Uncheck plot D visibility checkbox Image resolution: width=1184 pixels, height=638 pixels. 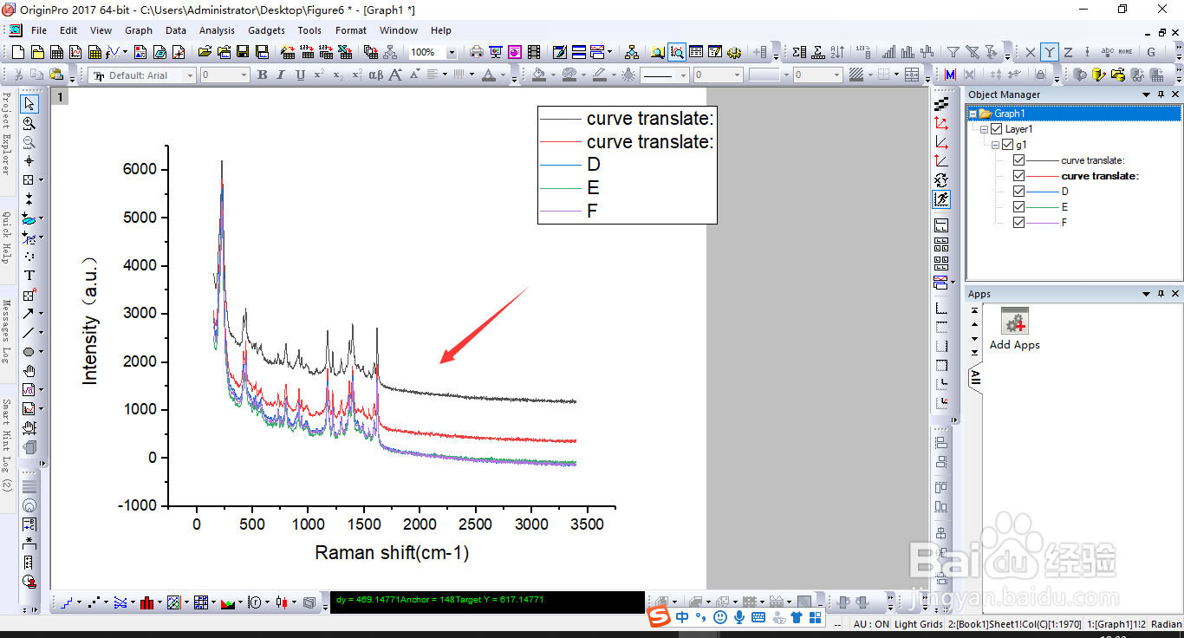pyautogui.click(x=1018, y=192)
